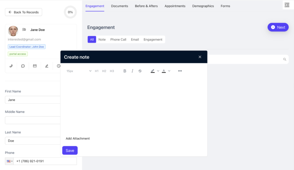
Task: Close the Create note dialog
Action: point(200,57)
